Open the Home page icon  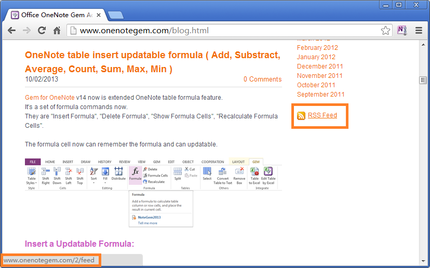[x=57, y=30]
